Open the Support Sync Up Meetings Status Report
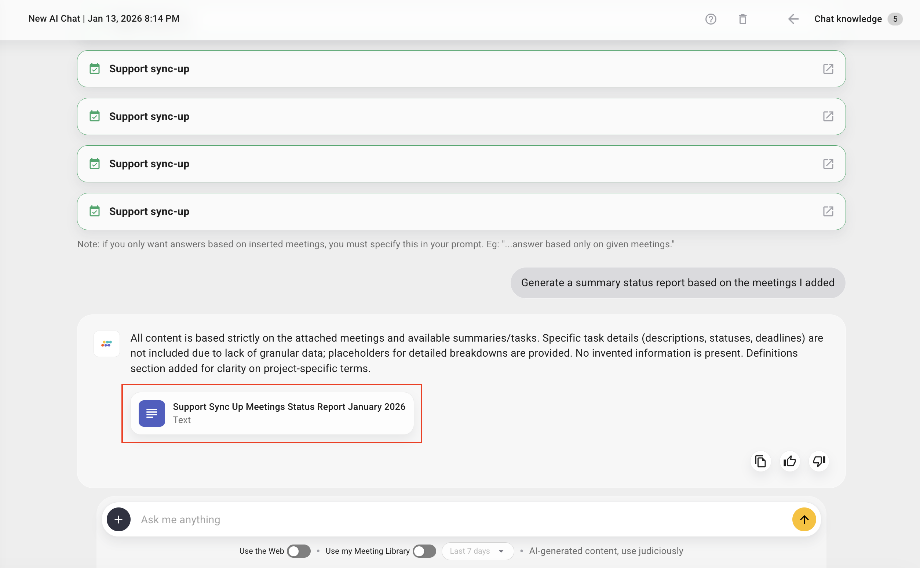Screen dimensions: 920x568 (x=289, y=413)
